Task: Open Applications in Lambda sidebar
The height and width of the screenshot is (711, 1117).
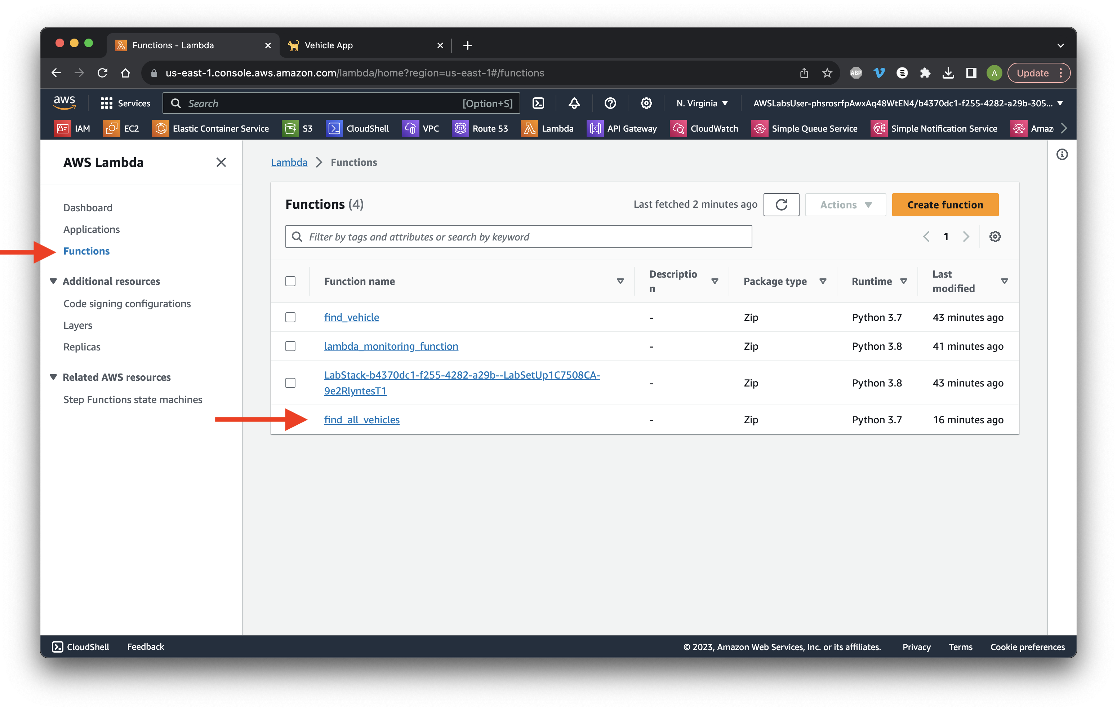Action: click(x=92, y=229)
